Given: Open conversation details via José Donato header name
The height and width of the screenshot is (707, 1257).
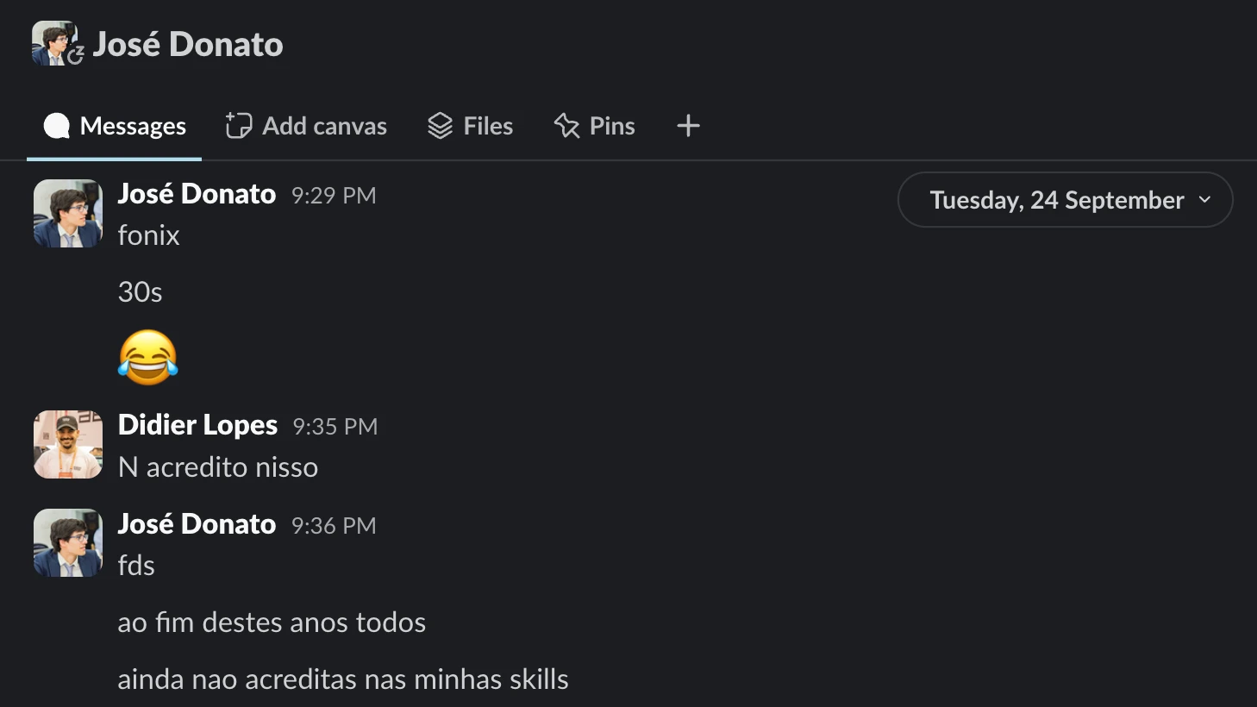Looking at the screenshot, I should [x=188, y=44].
